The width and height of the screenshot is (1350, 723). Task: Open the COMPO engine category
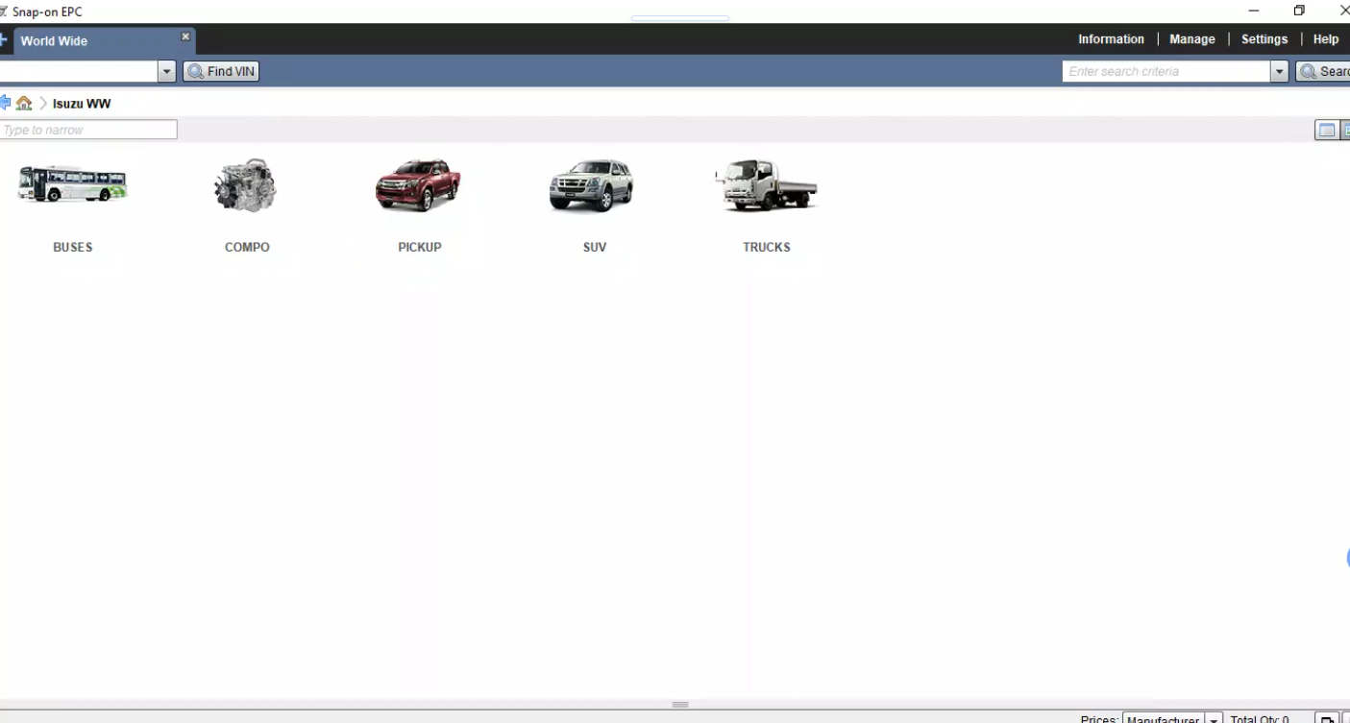point(246,186)
